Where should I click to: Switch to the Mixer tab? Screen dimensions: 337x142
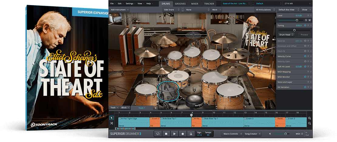click(195, 4)
